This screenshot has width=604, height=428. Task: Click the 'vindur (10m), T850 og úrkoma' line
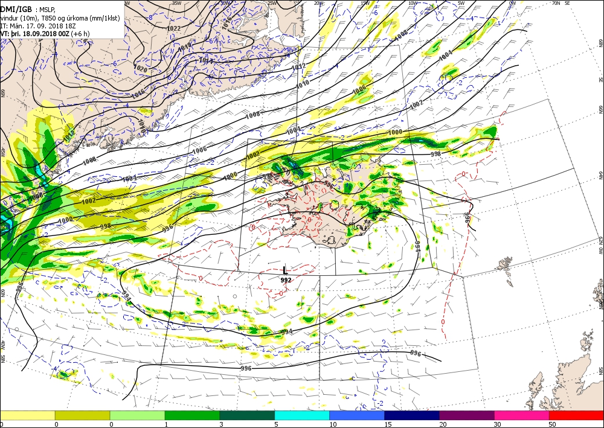(x=60, y=18)
